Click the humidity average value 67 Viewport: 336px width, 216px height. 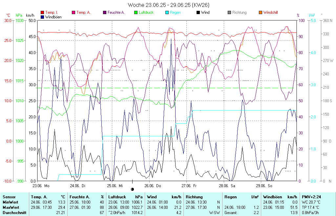[102, 213]
